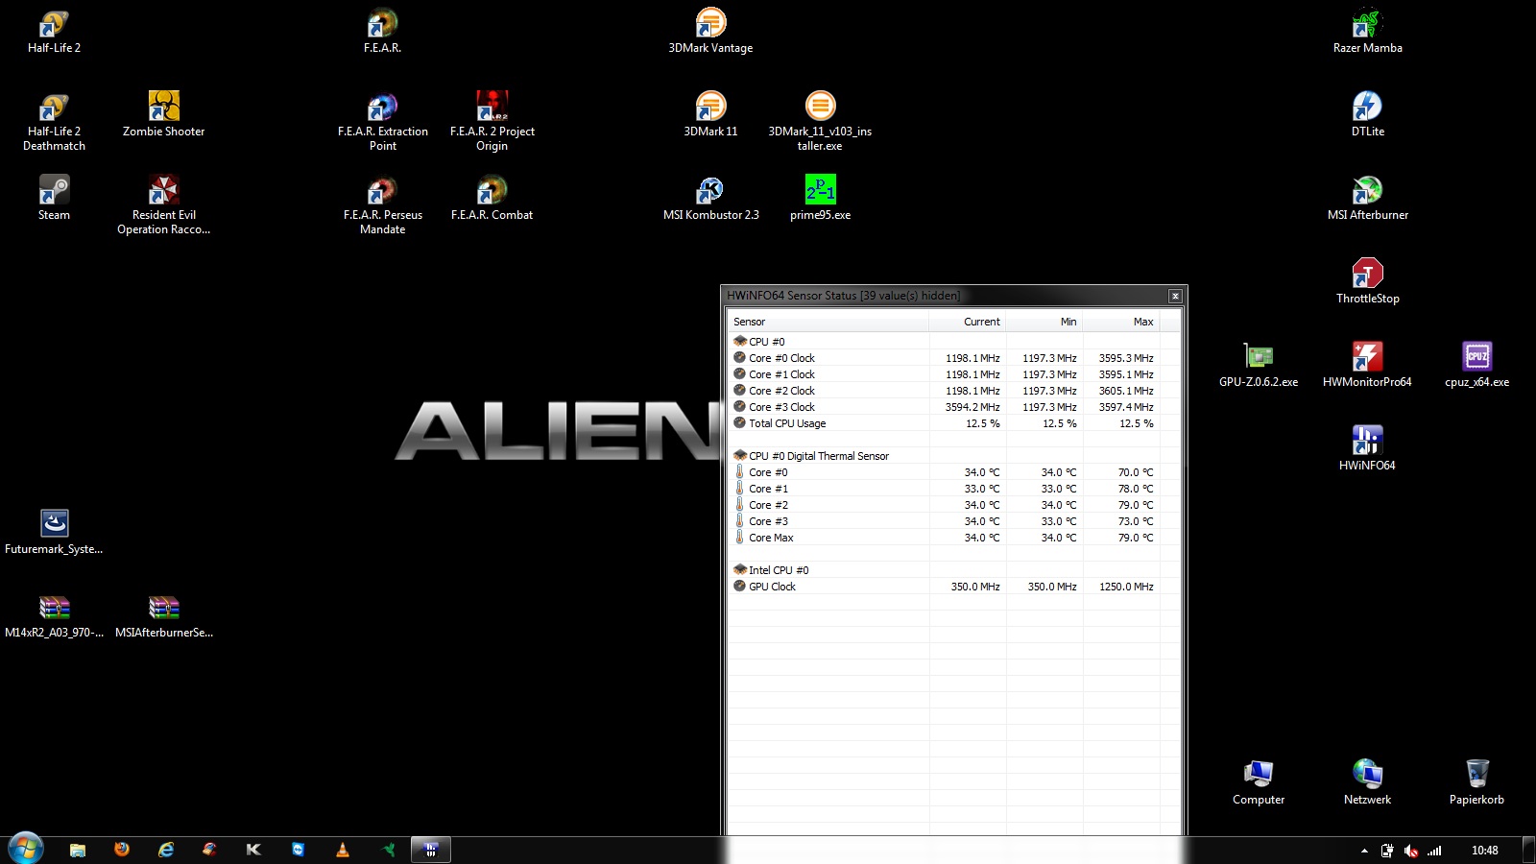Select the HWMonitorPro64 desktop shortcut

(x=1367, y=365)
